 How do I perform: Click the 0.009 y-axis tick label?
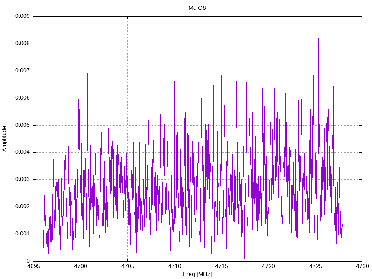[23, 16]
